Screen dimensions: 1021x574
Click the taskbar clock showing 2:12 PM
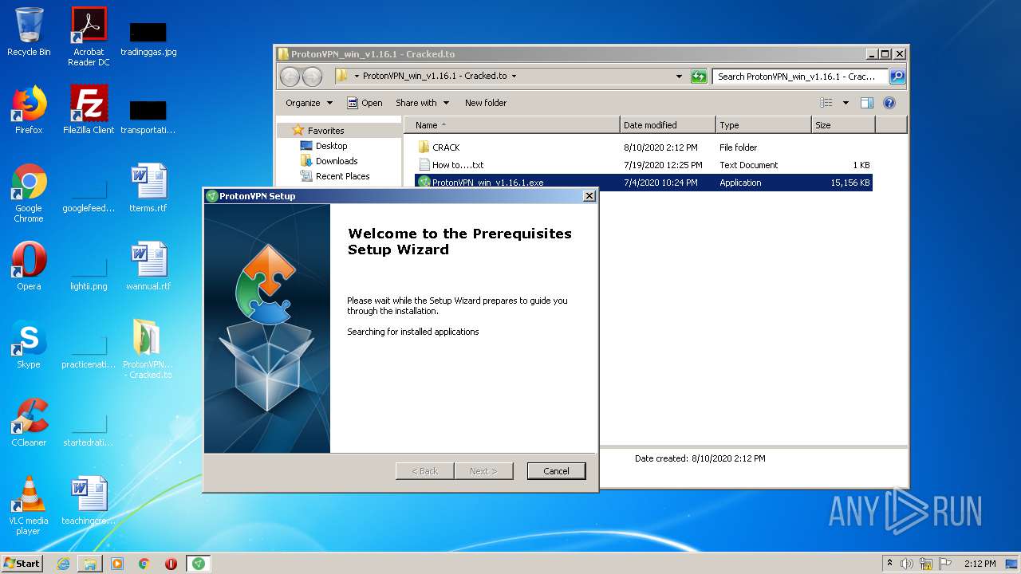point(980,564)
